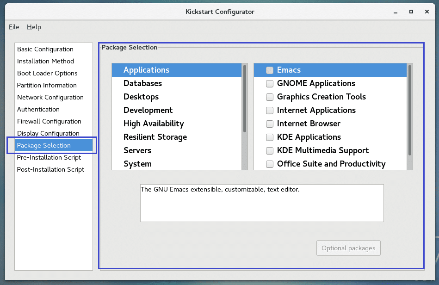Show the Post-Installation Script section
Screen dimensions: 439x285
(x=50, y=169)
